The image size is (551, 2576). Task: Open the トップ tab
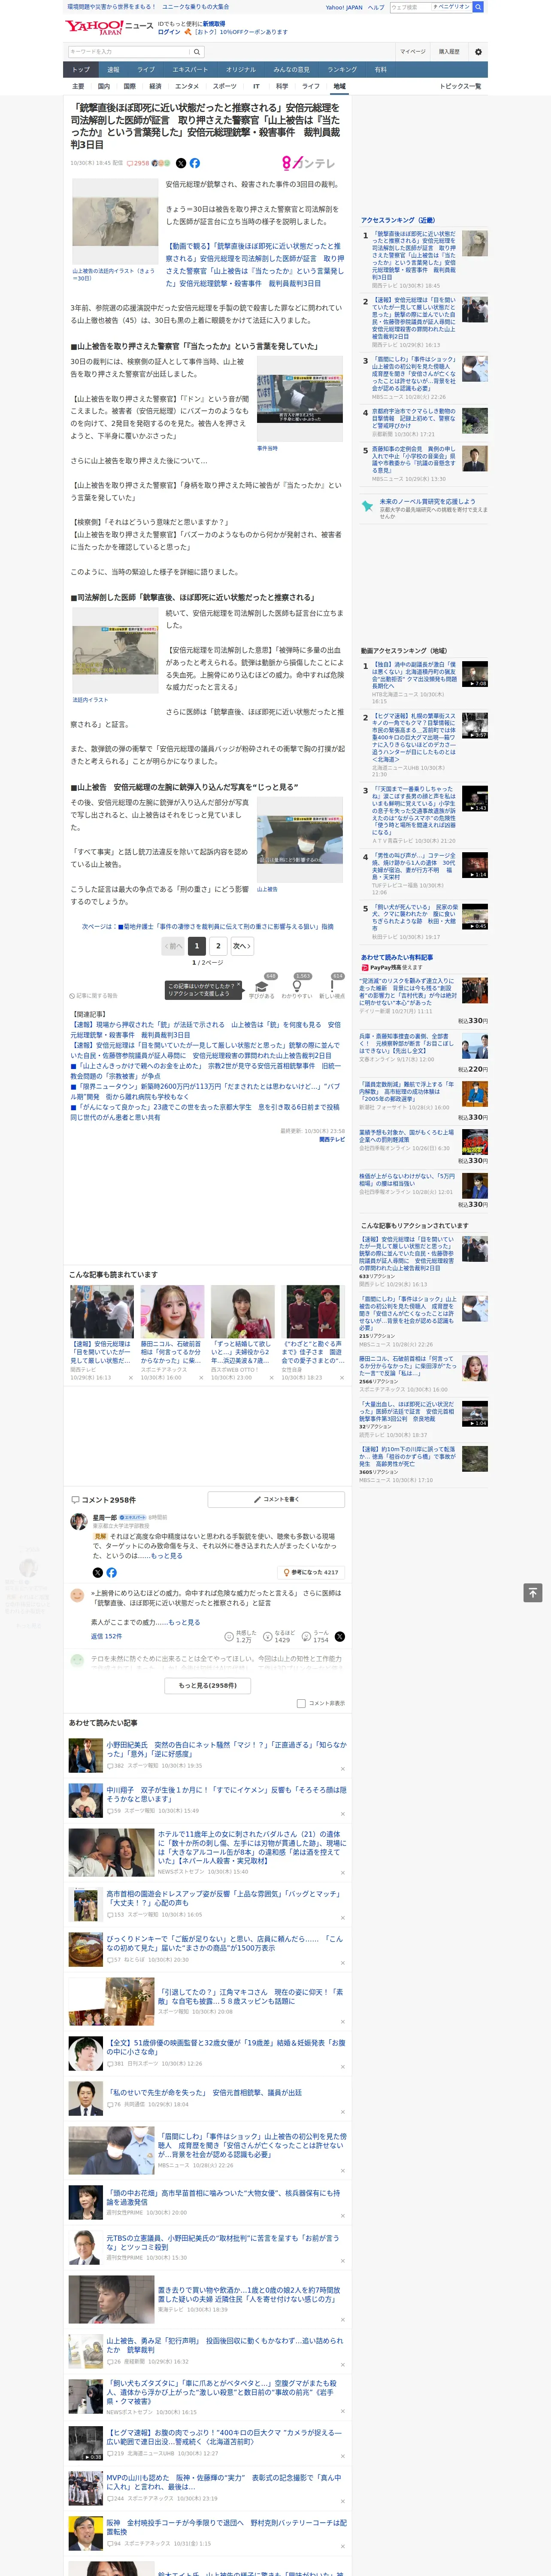click(x=81, y=69)
